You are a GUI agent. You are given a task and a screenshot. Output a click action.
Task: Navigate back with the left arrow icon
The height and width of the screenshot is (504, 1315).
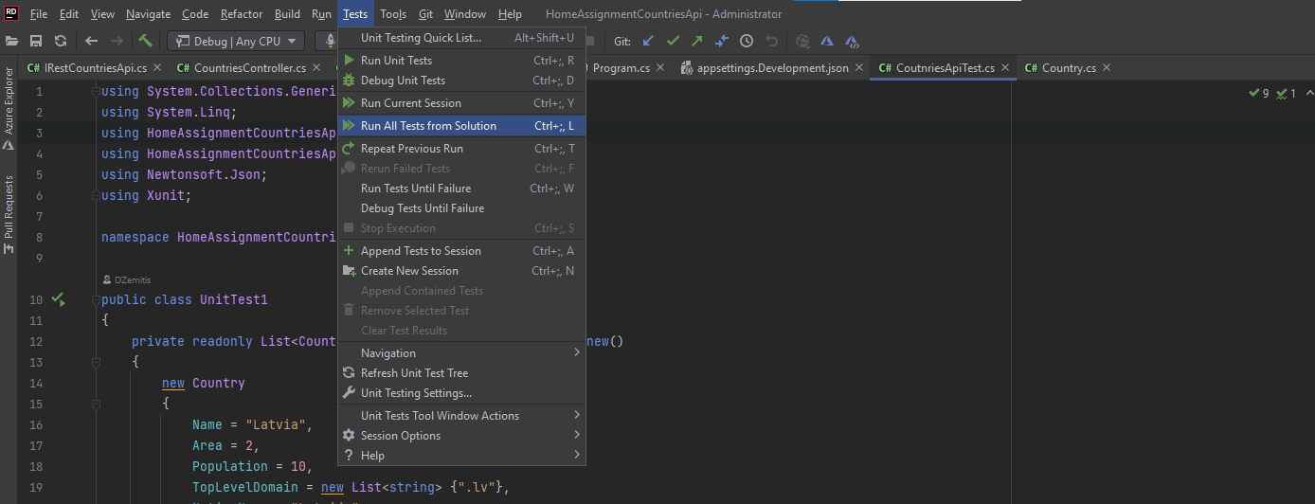click(91, 41)
